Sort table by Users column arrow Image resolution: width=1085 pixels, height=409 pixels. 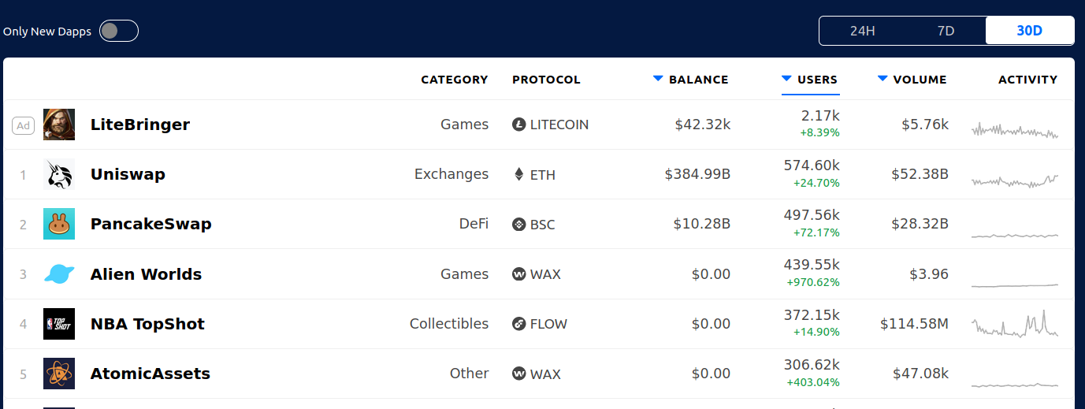[786, 78]
